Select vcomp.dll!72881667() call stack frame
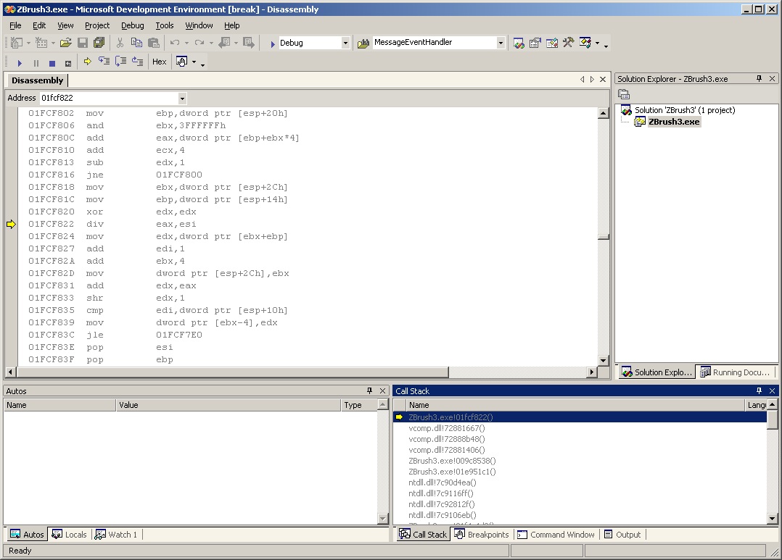The image size is (782, 560). 447,428
